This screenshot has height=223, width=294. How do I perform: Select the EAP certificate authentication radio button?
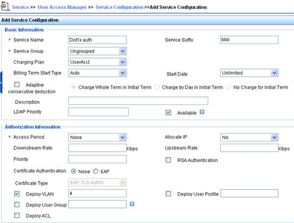pos(96,171)
